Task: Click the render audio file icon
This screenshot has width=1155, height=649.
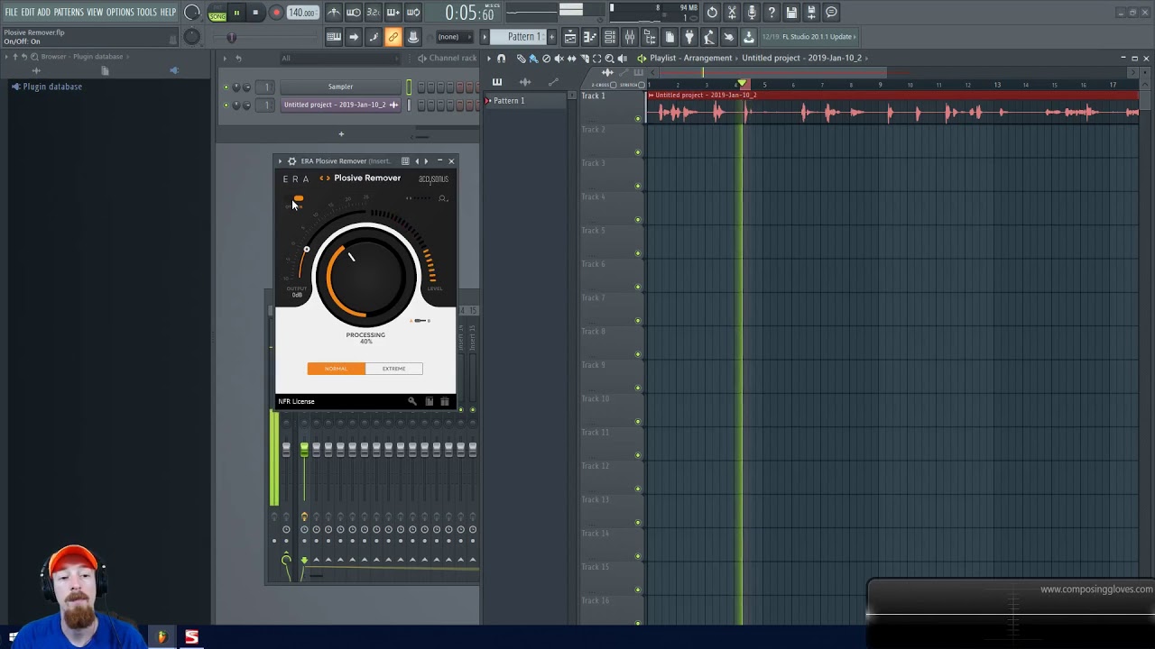Action: point(811,13)
